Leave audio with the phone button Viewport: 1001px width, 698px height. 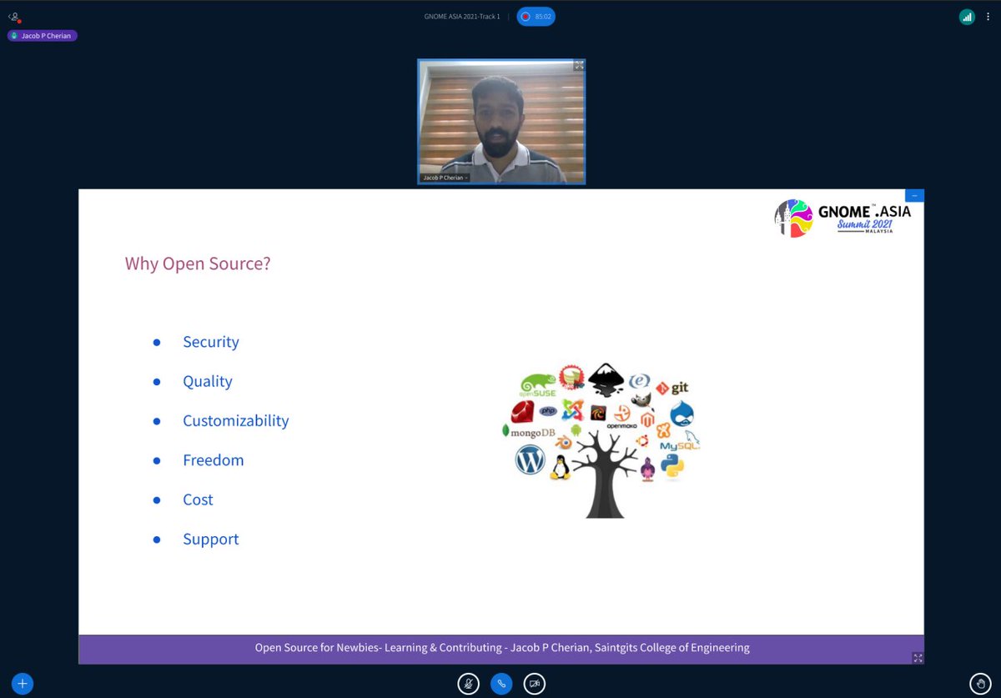(x=501, y=683)
